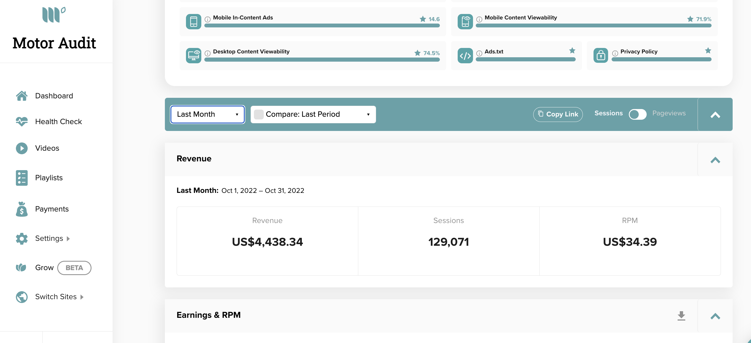Image resolution: width=751 pixels, height=343 pixels.
Task: Click the Desktop Content Viewability progress bar
Action: pos(322,59)
